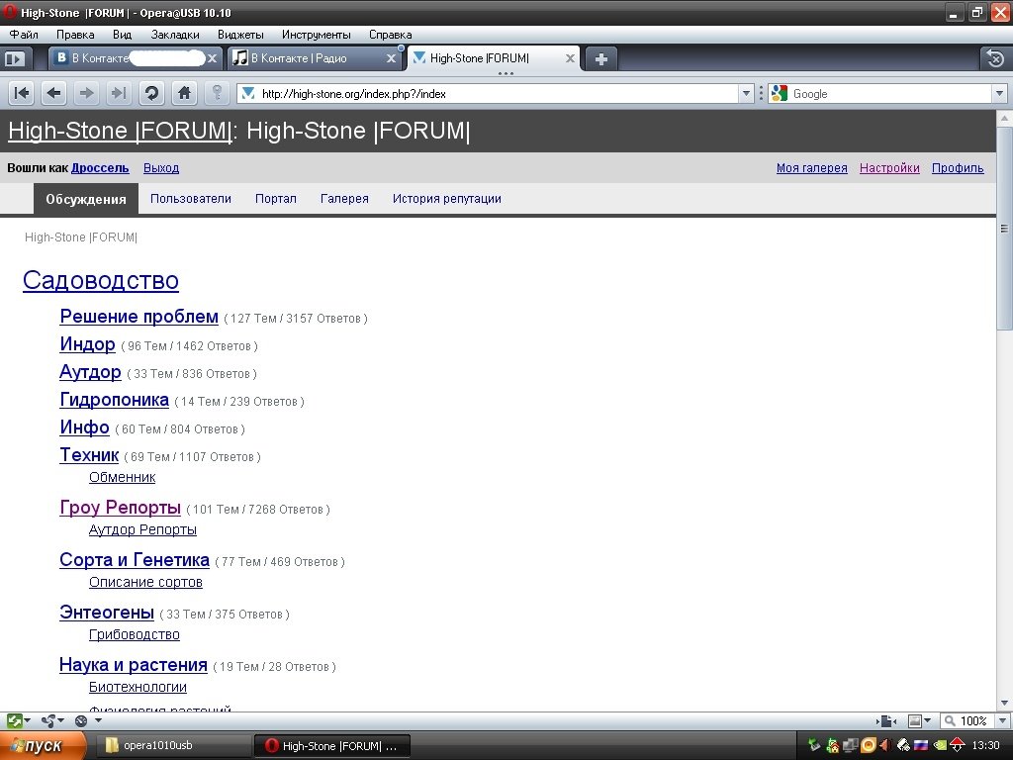Open the volume speaker tray icon
The image size is (1013, 760).
point(885,746)
